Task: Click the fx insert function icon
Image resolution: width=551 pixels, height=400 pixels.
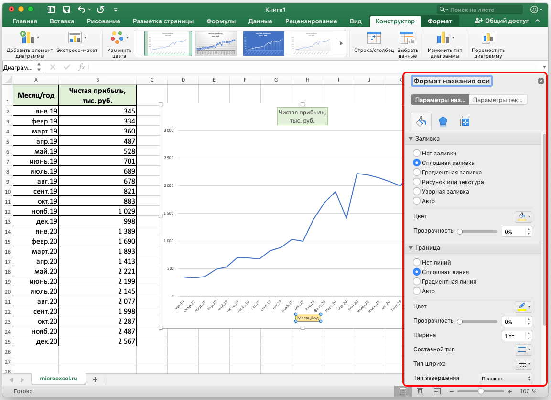Action: [x=81, y=67]
